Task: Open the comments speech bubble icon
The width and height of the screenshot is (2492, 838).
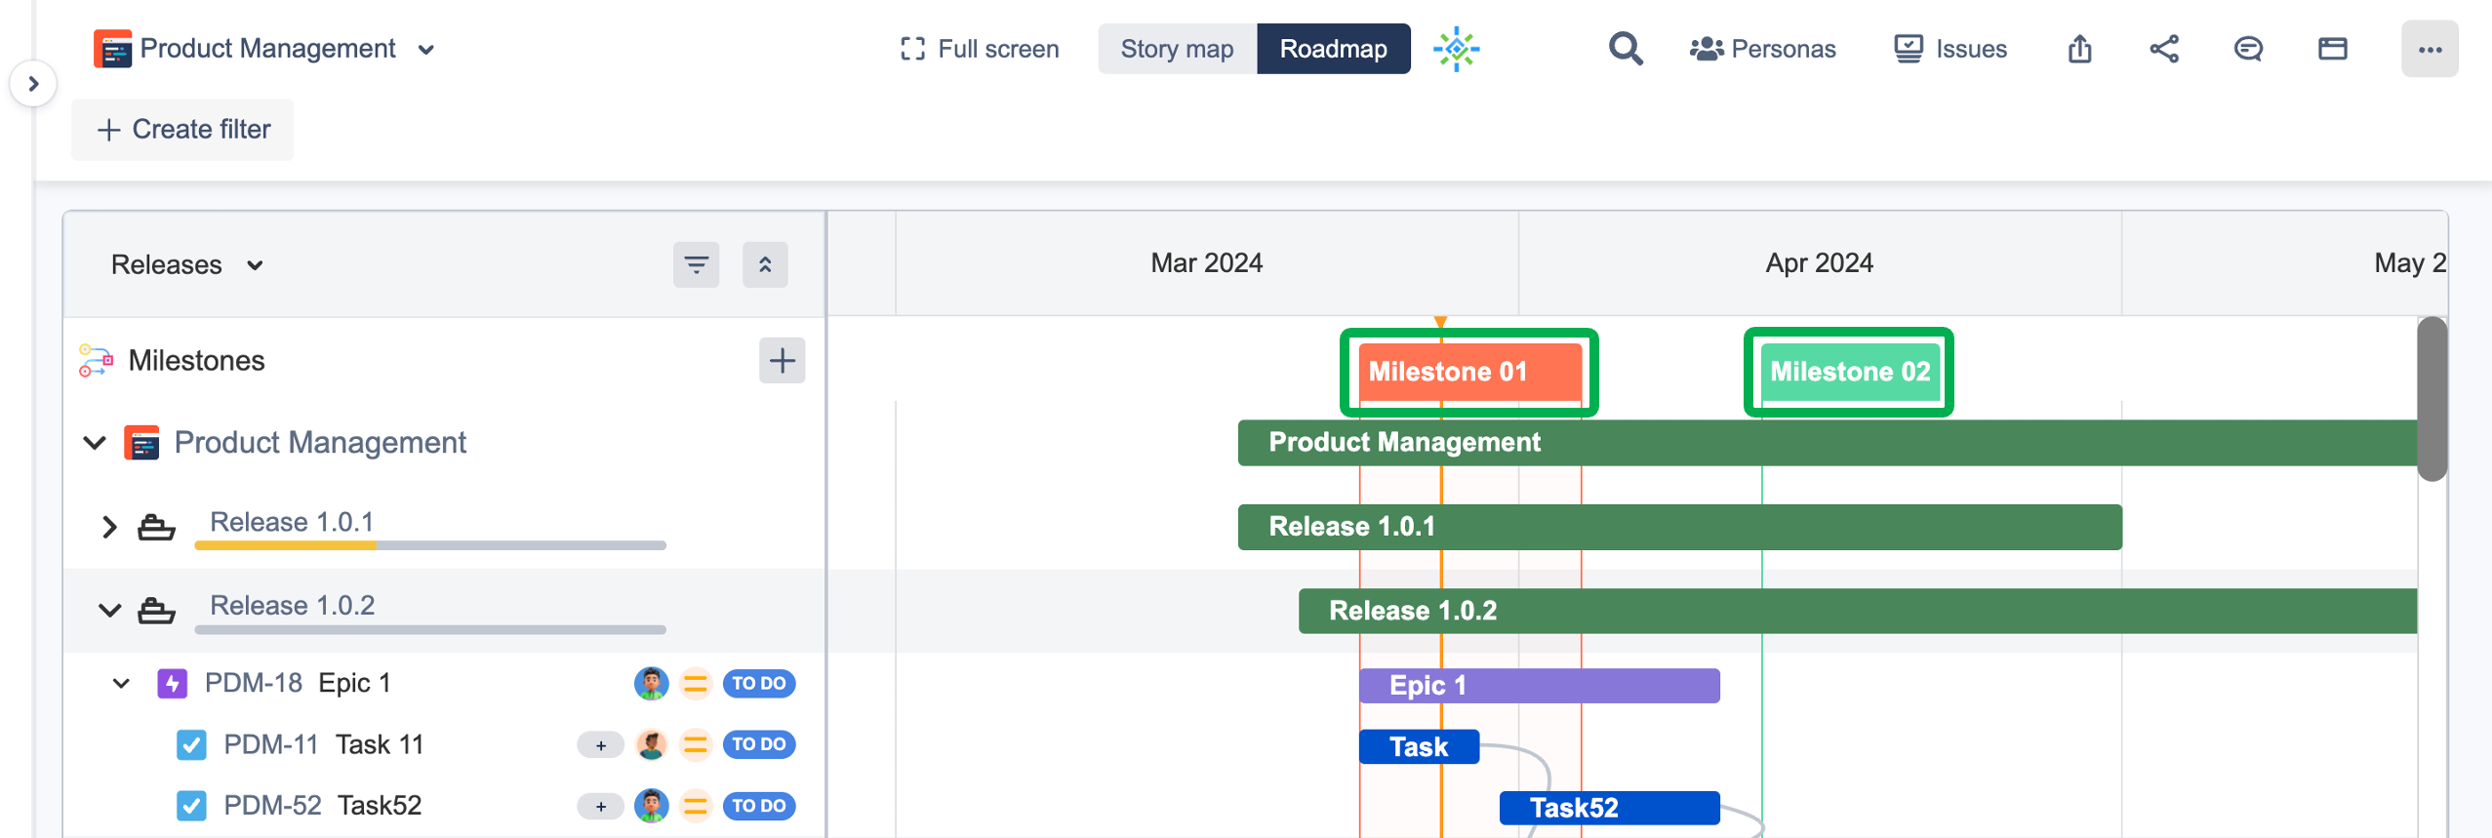Action: point(2248,49)
